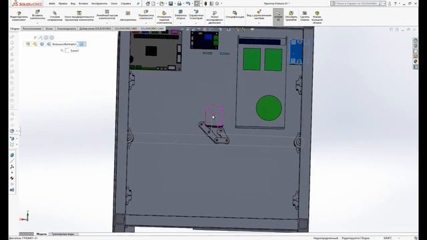Click Take Snapshot (Сделать снимок) icon
The image size is (427, 240).
tap(305, 13)
